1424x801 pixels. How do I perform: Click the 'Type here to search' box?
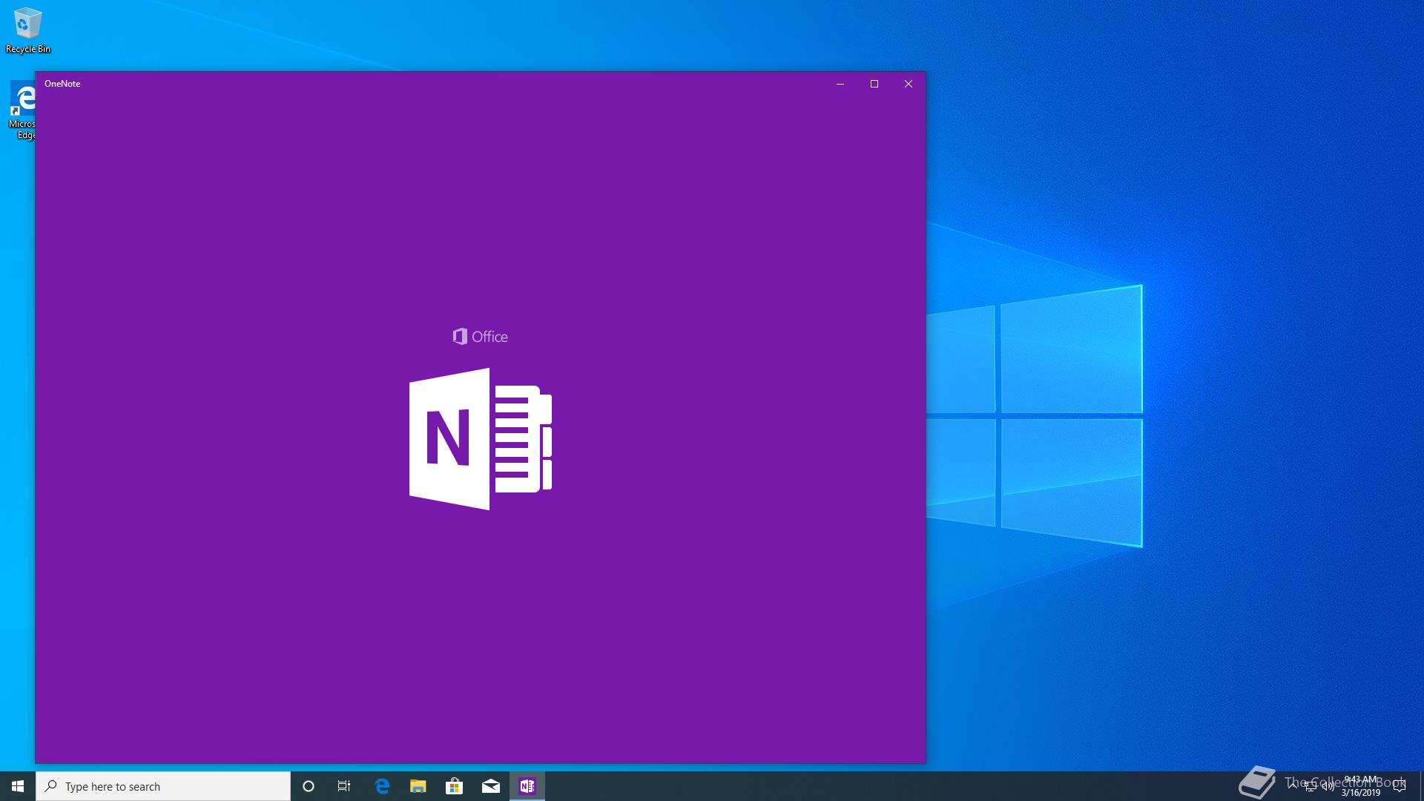pos(163,786)
